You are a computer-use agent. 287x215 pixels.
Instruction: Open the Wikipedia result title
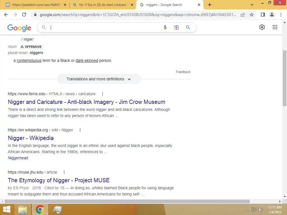[x=31, y=138]
